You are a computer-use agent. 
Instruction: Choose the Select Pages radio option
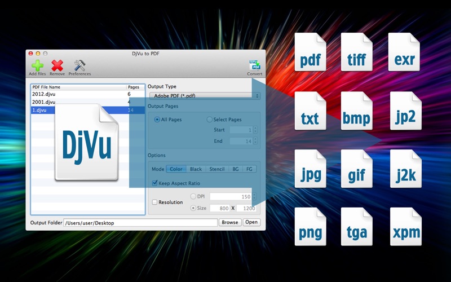209,120
